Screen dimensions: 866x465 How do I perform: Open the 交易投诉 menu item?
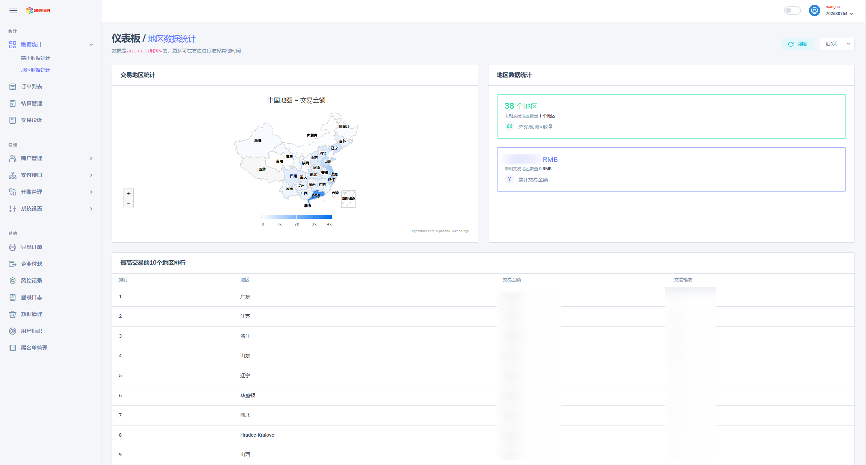pos(31,120)
